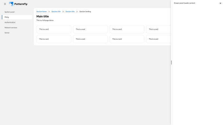Screen dimensions: 223x125
Task: Click the drawer resize splitter handle
Action: [x=171, y=62]
